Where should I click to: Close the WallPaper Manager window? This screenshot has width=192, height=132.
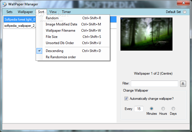click(184, 3)
